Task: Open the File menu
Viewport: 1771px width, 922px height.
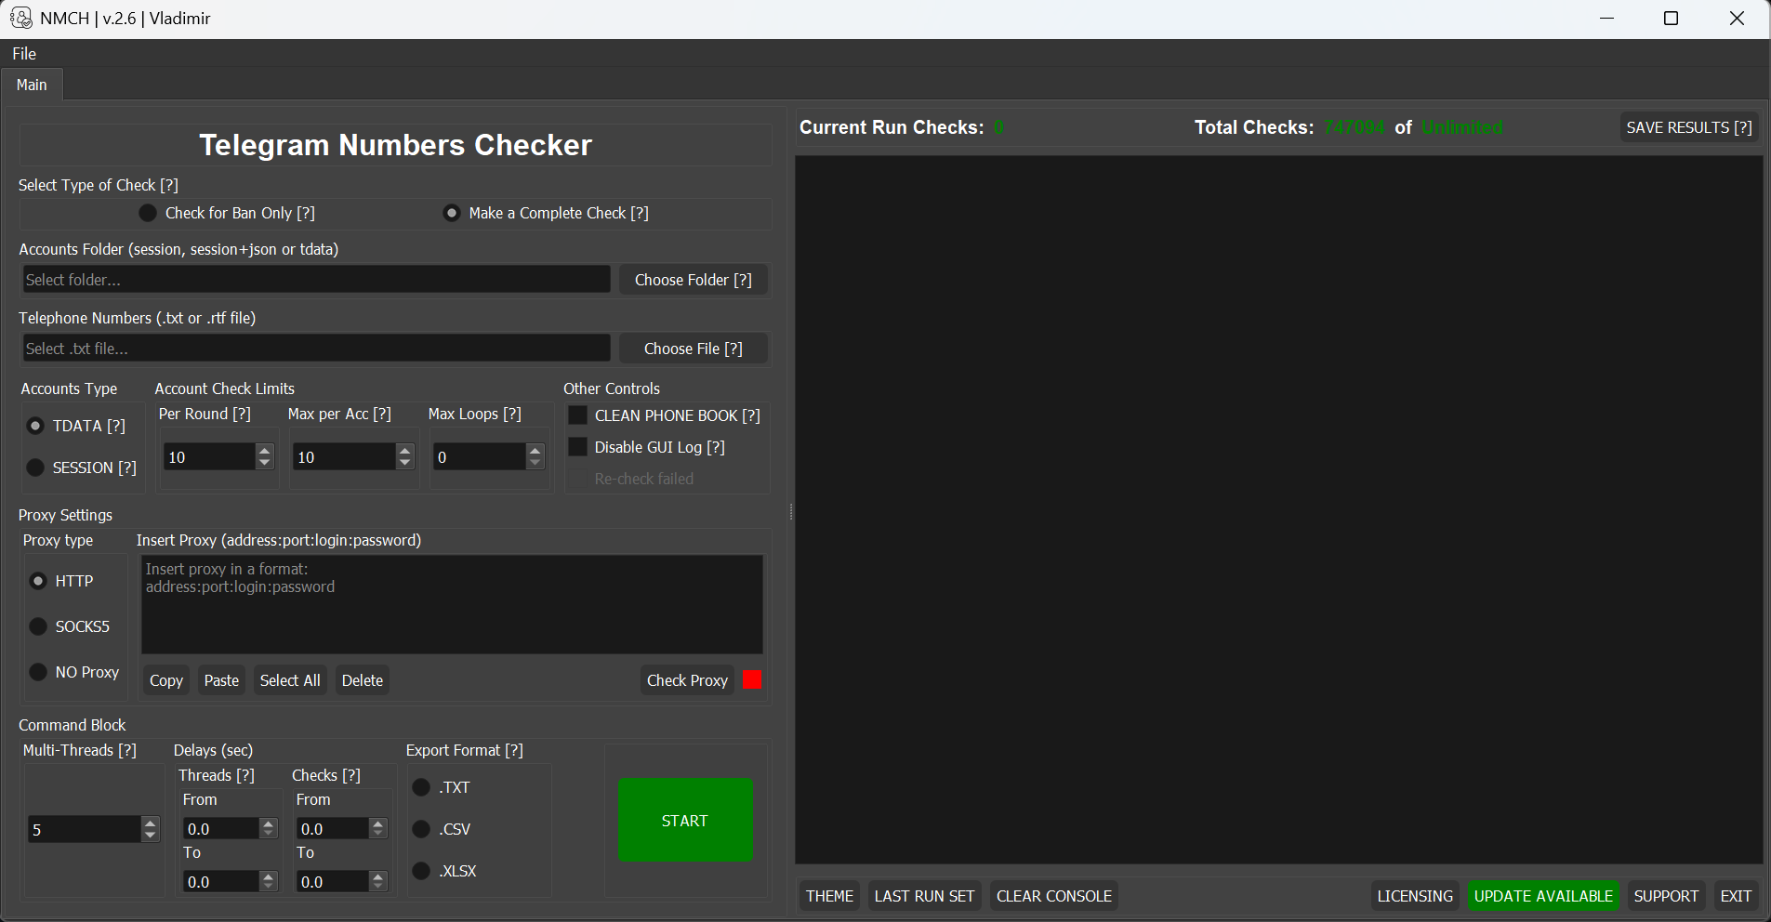Action: point(24,54)
